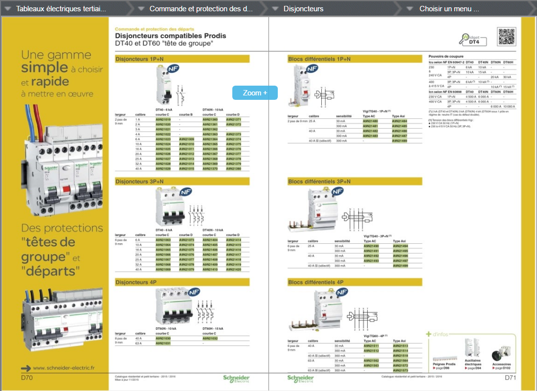Image resolution: width=537 pixels, height=391 pixels.
Task: Open the Choisir un menu dropdown
Action: click(410, 9)
